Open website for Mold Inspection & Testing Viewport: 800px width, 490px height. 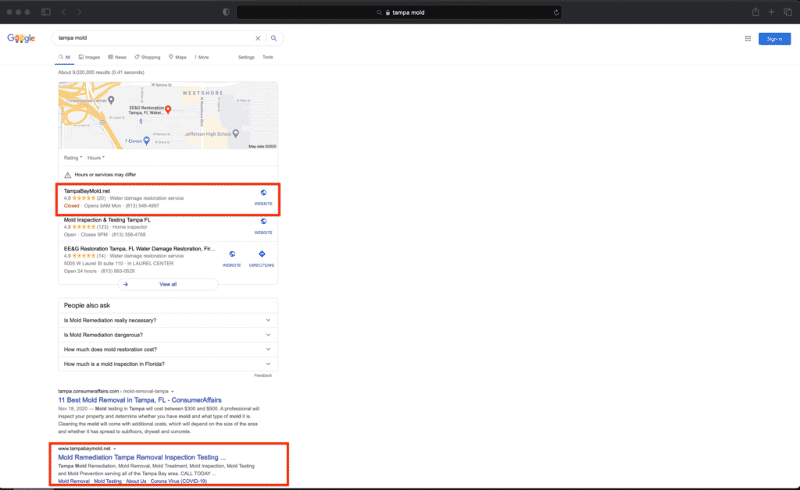pos(263,226)
